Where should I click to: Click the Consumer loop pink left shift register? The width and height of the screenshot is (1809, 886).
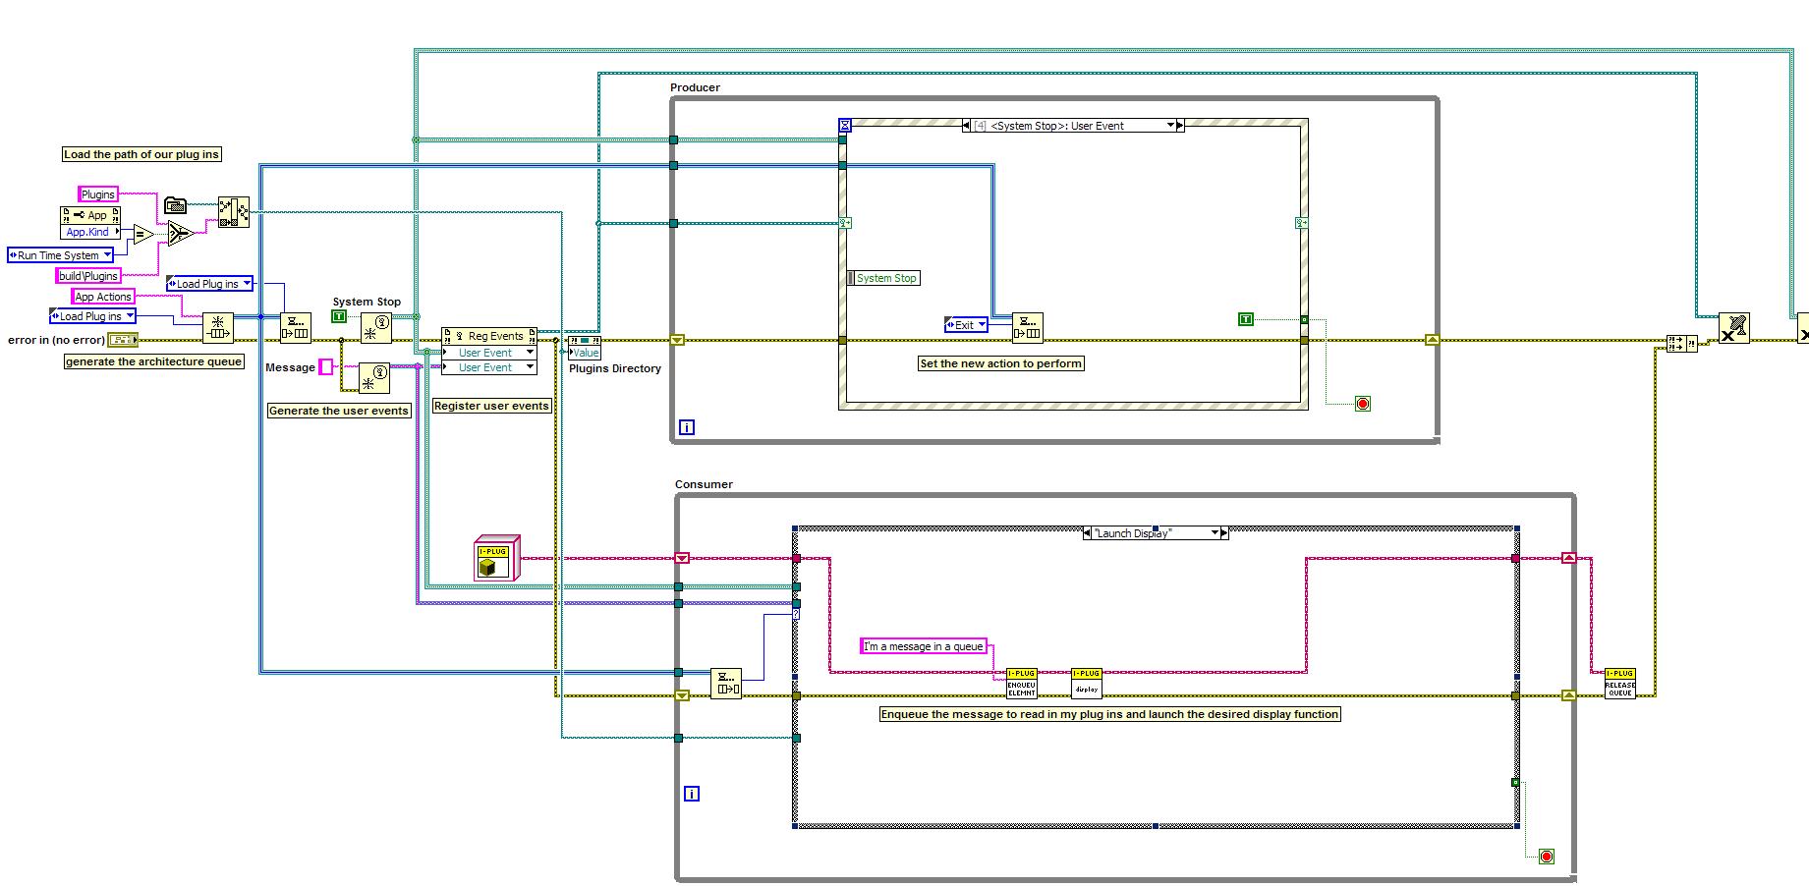pos(682,558)
